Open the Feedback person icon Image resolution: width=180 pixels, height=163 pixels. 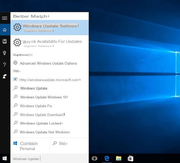(x=5, y=76)
